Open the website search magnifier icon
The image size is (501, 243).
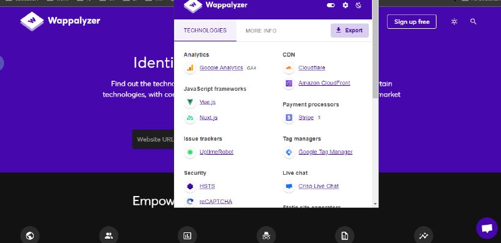[x=473, y=21]
